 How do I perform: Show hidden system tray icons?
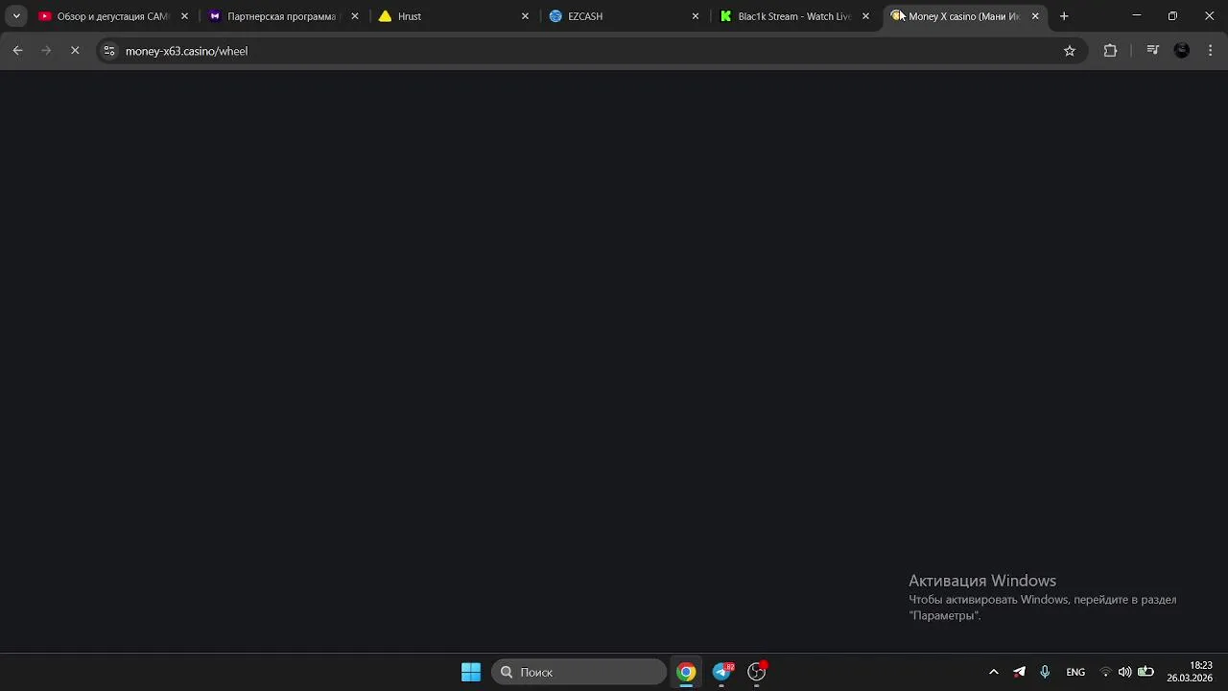pyautogui.click(x=994, y=672)
